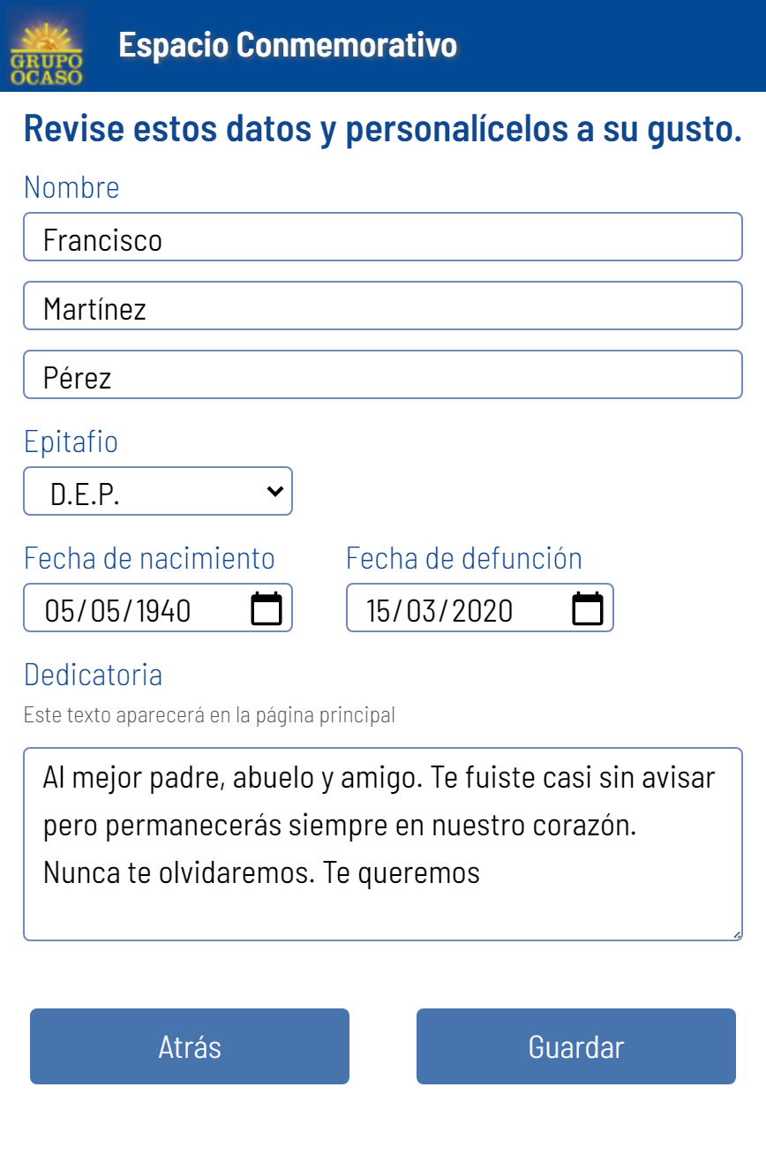Select the Pérez surname field
This screenshot has height=1155, width=766.
(383, 375)
